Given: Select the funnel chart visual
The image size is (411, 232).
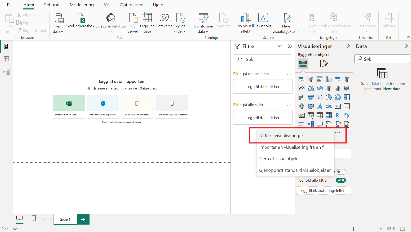Looking at the screenshot, I should click(x=311, y=98).
